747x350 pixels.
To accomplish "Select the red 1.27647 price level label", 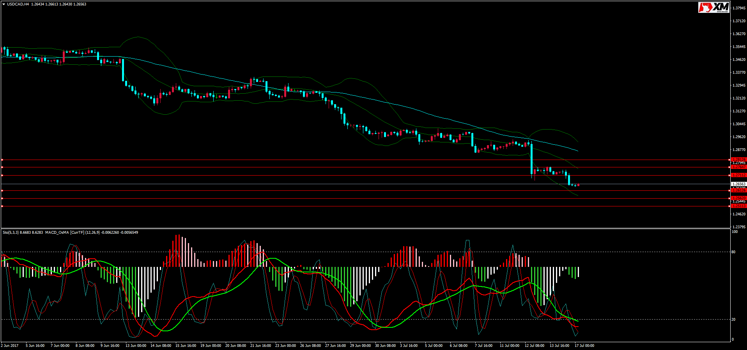I will pos(739,167).
